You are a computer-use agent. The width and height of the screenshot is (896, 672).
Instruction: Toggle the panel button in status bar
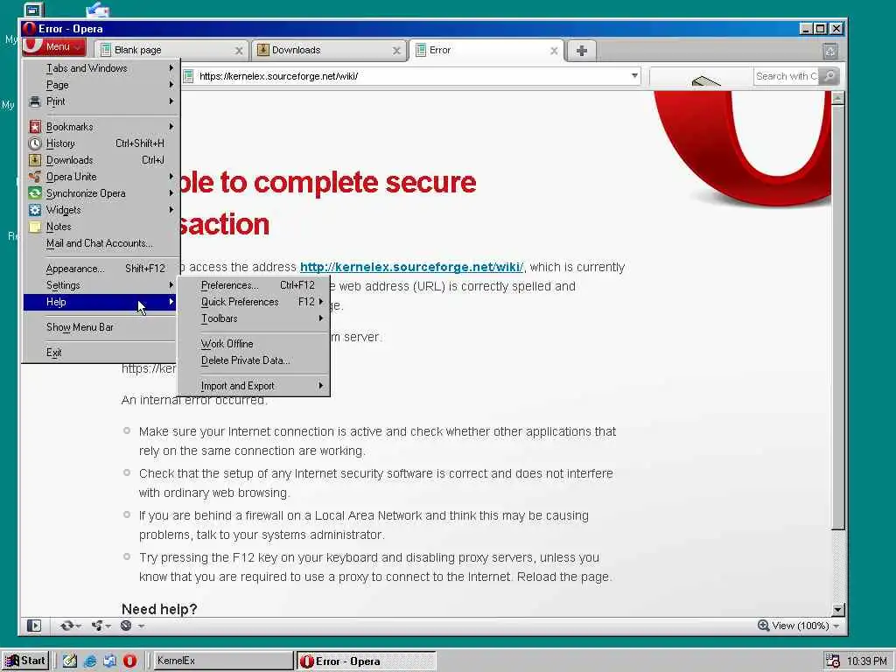pos(34,626)
